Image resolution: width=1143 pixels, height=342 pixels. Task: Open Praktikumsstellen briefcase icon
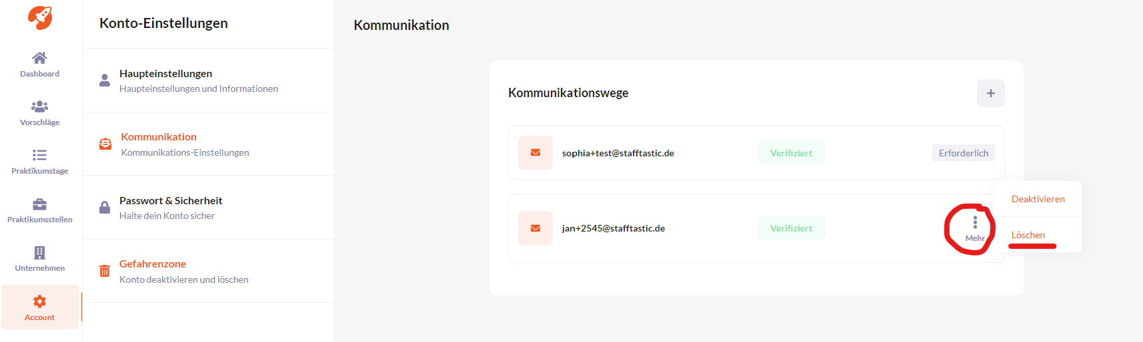click(39, 204)
